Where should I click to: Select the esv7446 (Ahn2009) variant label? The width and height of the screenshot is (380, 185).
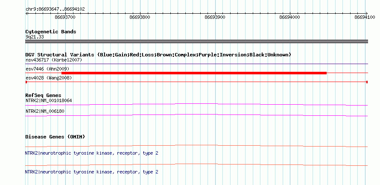coord(47,69)
